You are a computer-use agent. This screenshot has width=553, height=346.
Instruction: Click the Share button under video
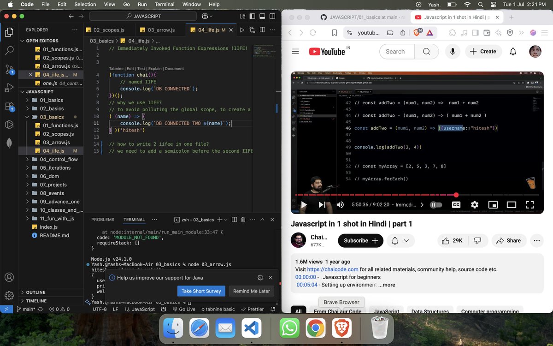click(x=509, y=240)
